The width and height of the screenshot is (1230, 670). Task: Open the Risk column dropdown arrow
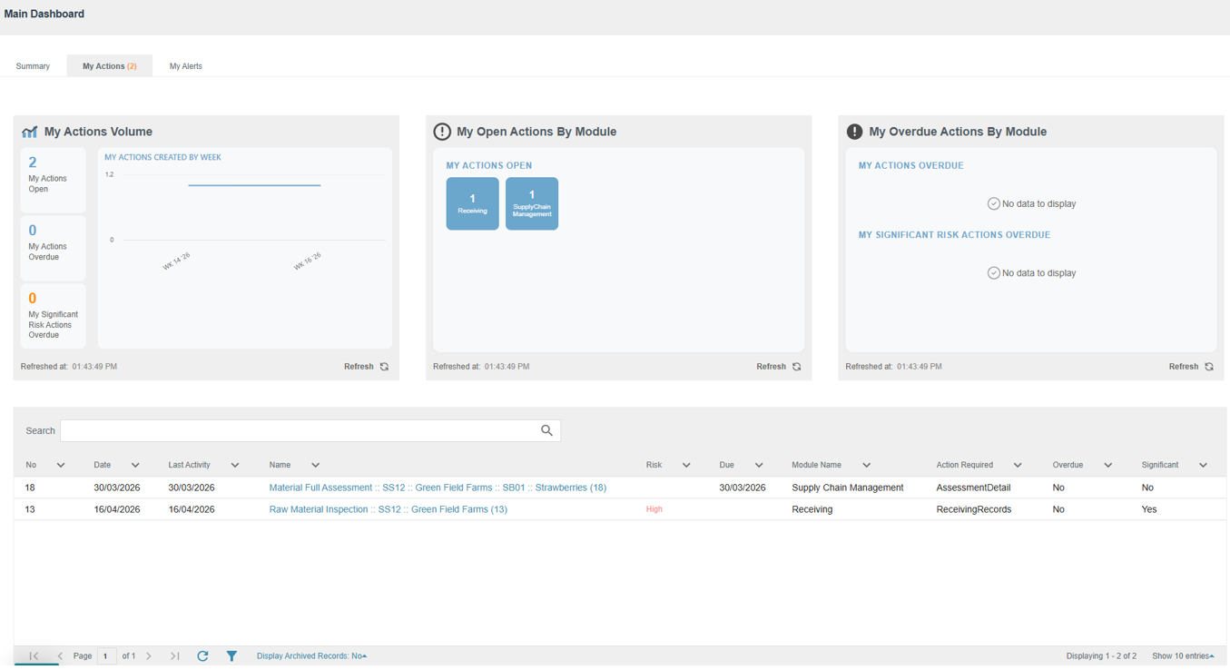(x=686, y=465)
